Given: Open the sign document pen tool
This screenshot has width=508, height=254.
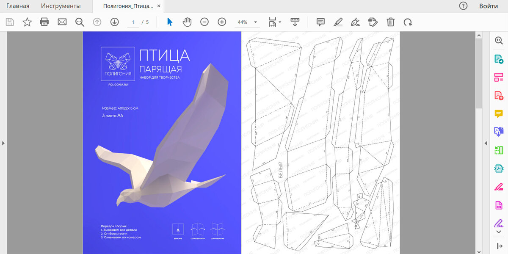Looking at the screenshot, I should click(x=356, y=22).
